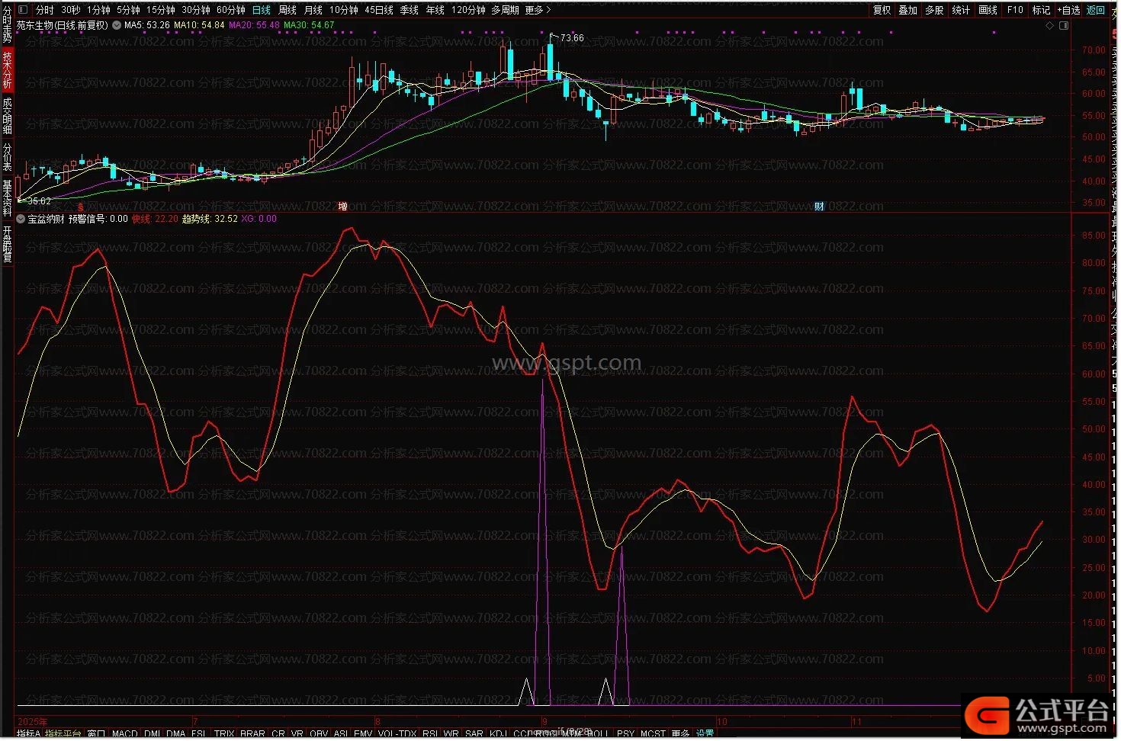Viewport: 1121px width, 741px height.
Task: Click the 财 financial report marker
Action: click(819, 207)
